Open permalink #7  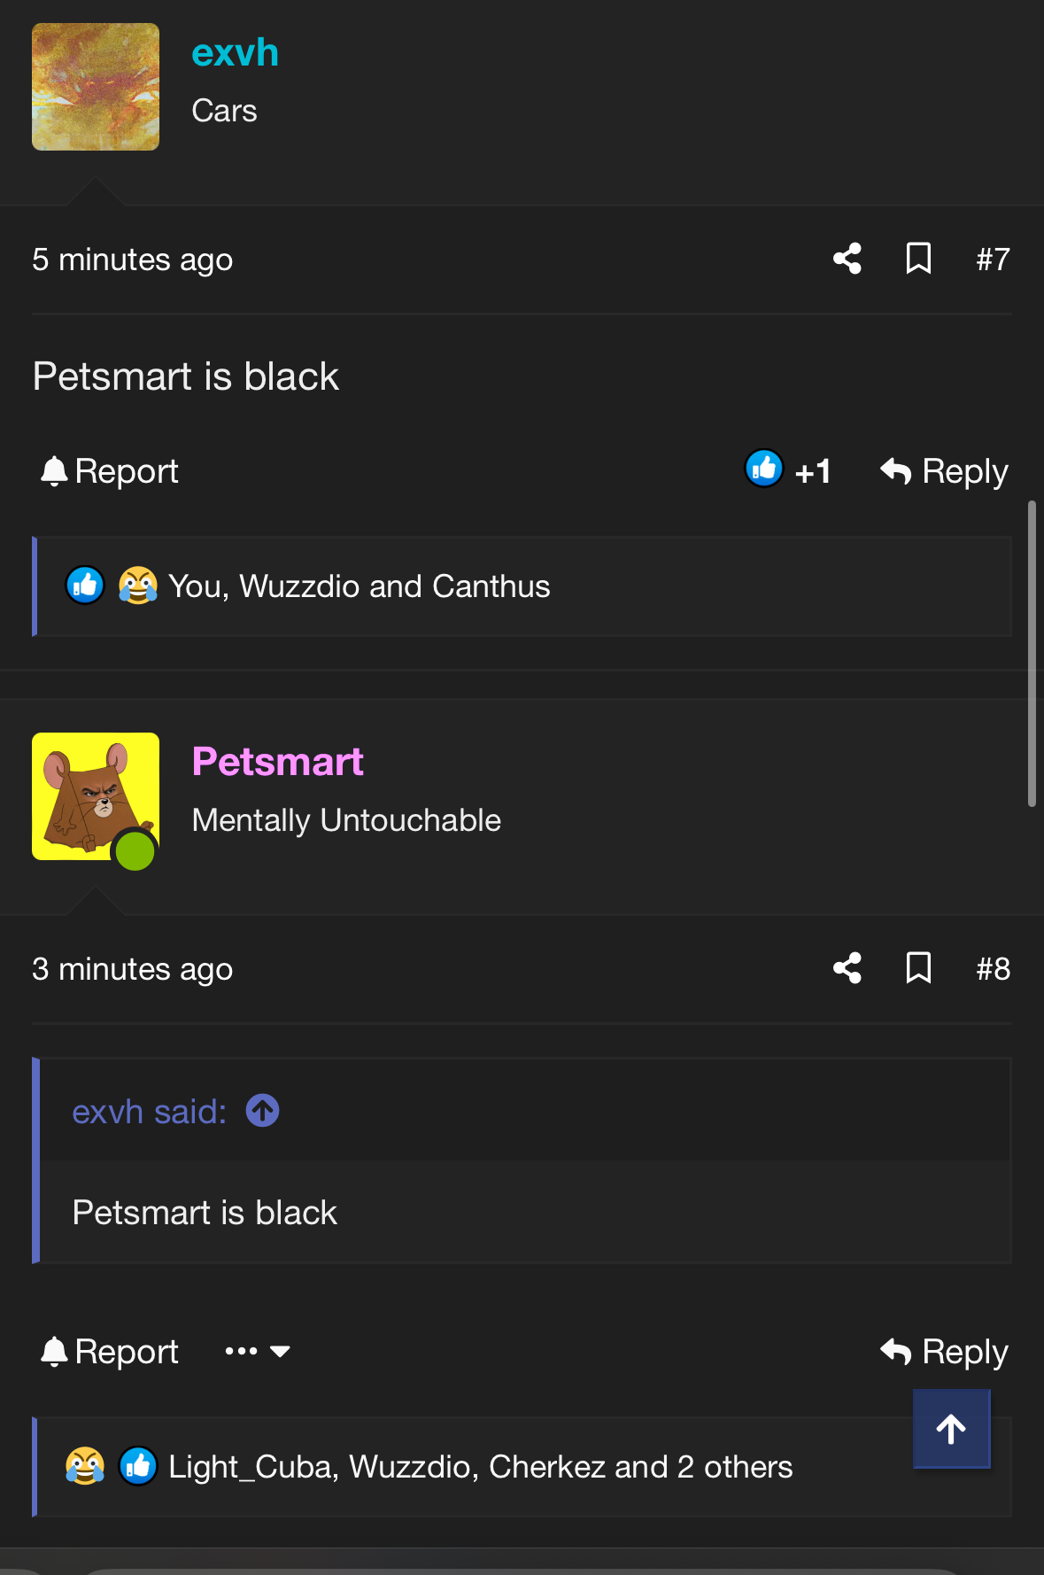click(x=993, y=259)
